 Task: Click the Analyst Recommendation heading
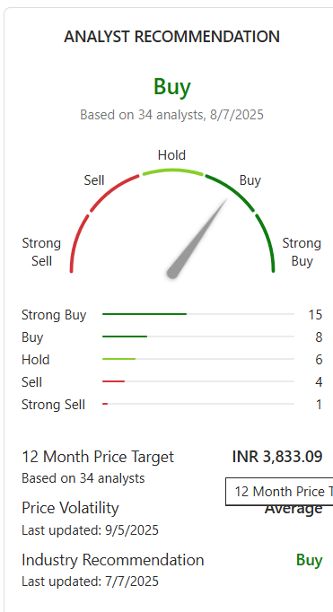tap(171, 37)
